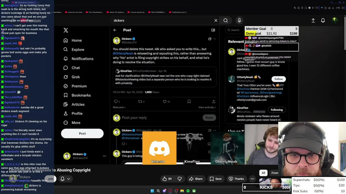Click the Save button under the video
The width and height of the screenshot is (346, 194).
coord(216,179)
